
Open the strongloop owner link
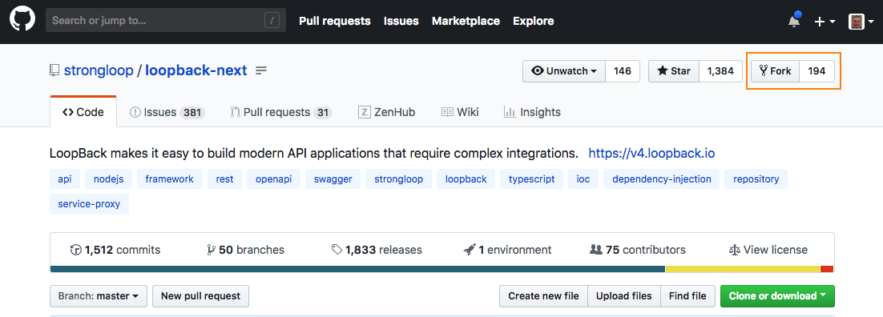99,71
